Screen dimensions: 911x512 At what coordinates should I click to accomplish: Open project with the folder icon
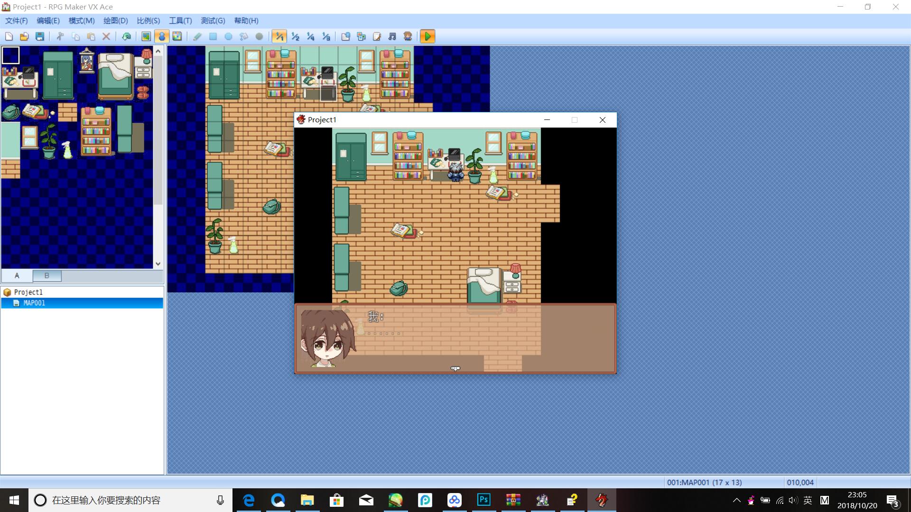24,37
